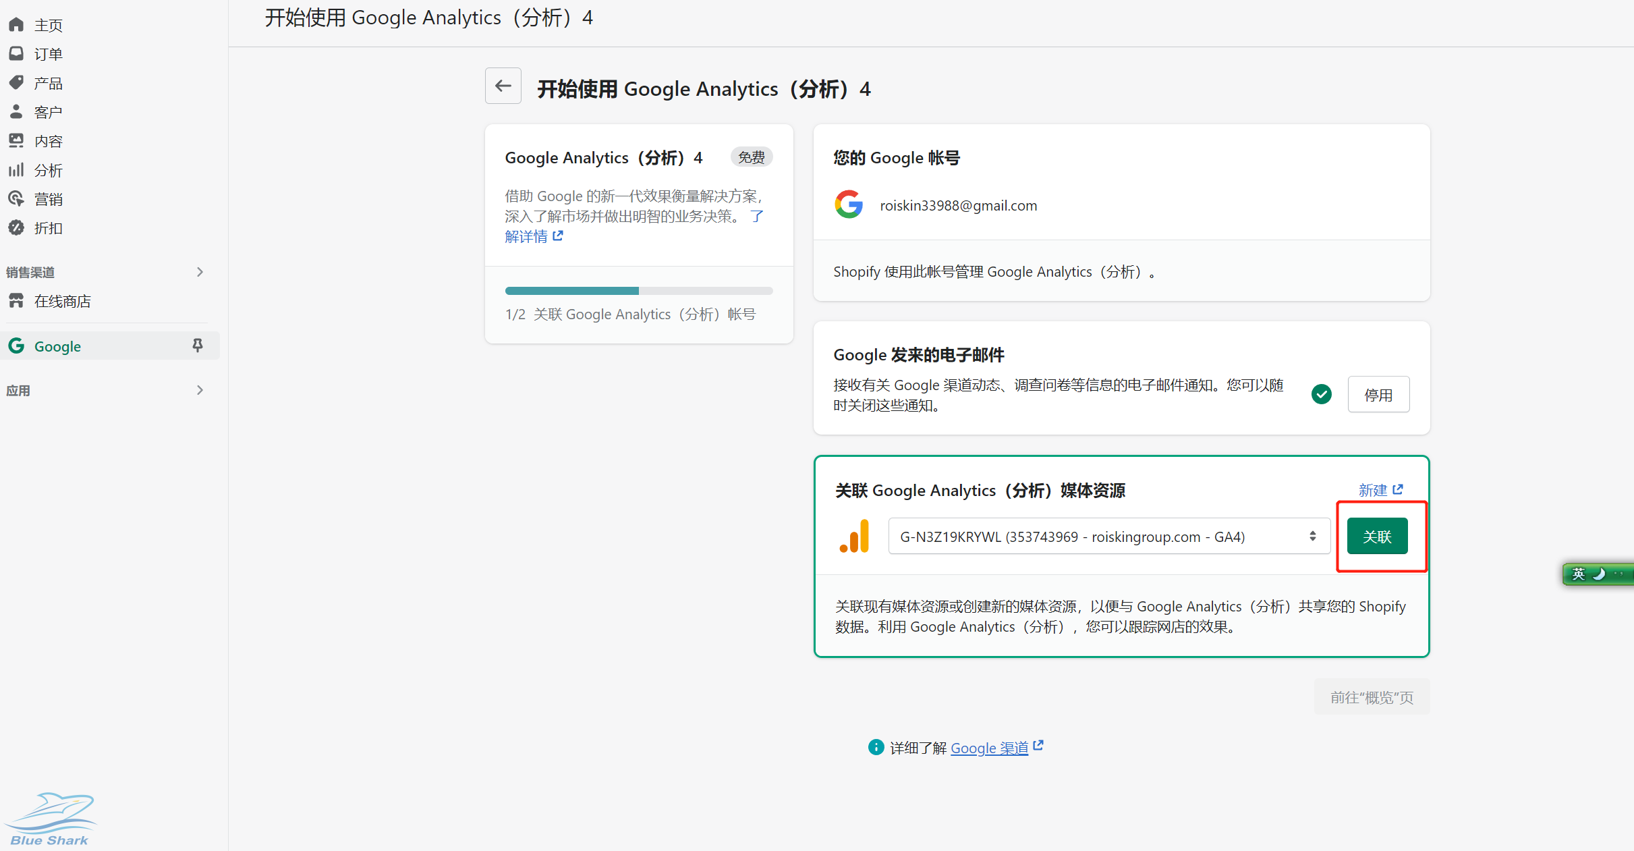
Task: Open the GA4 property dropdown G-N3Z19KRYWL
Action: (1109, 536)
